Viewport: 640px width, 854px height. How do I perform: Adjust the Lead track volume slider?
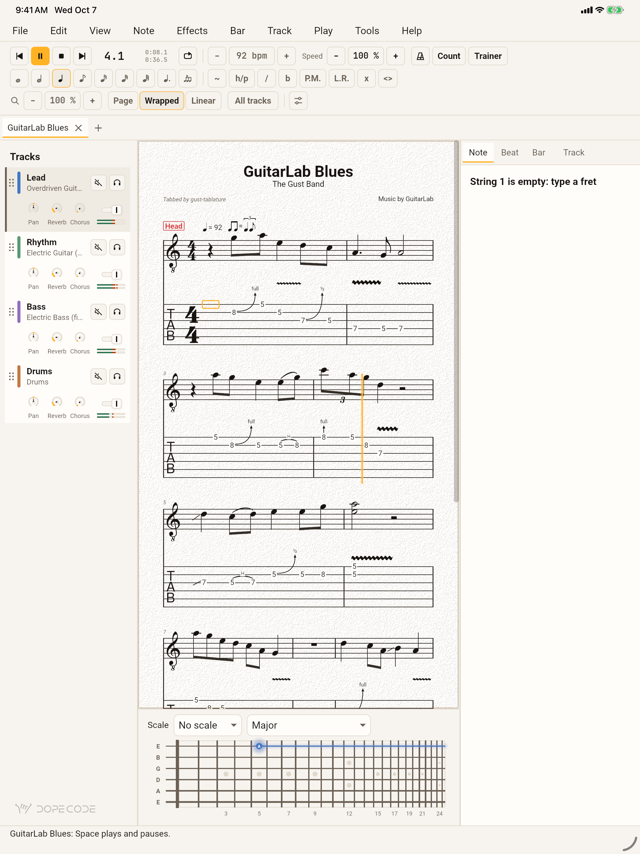[112, 210]
